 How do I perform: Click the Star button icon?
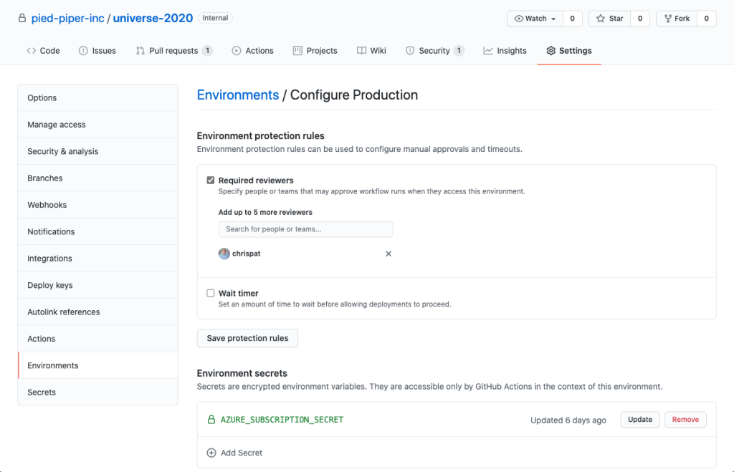(x=599, y=19)
